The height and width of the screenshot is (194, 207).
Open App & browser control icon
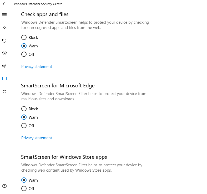click(4, 78)
